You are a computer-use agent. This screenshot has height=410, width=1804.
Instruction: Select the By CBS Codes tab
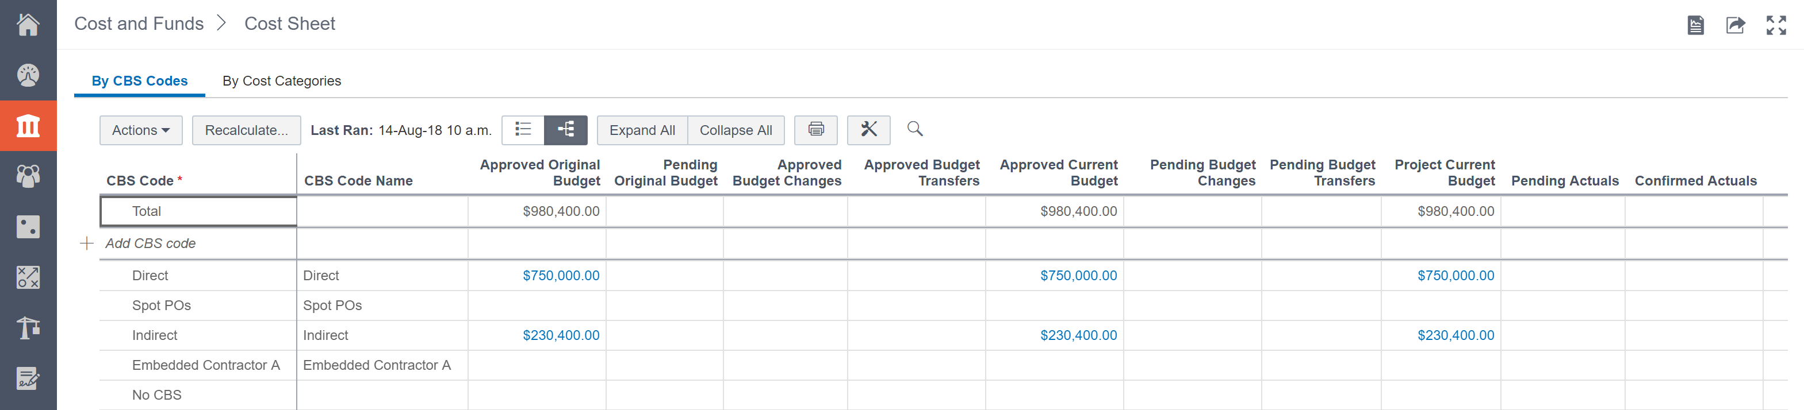coord(139,81)
